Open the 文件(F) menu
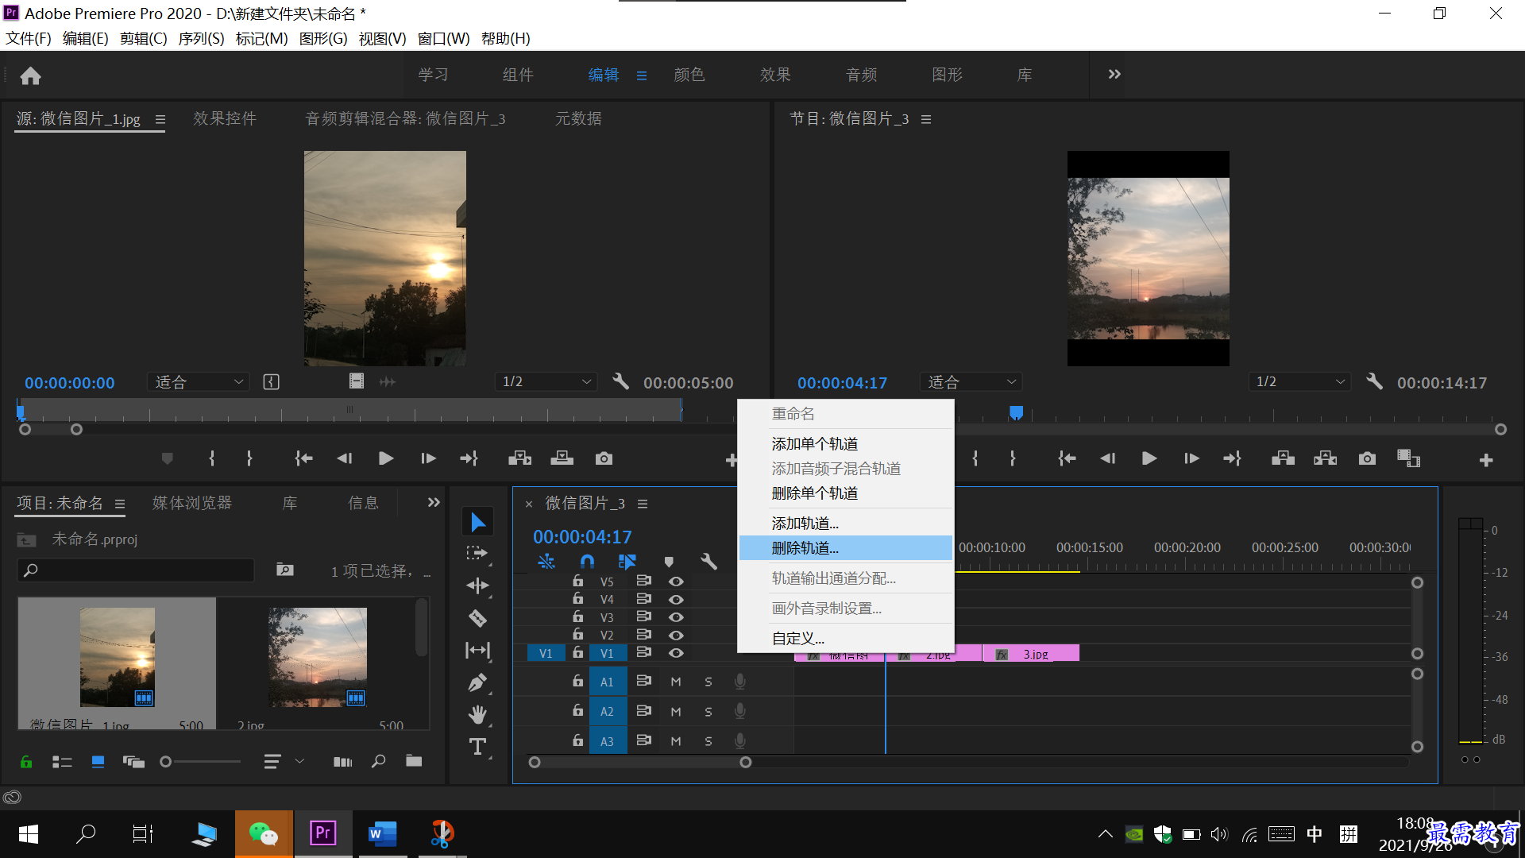1525x858 pixels. [29, 38]
